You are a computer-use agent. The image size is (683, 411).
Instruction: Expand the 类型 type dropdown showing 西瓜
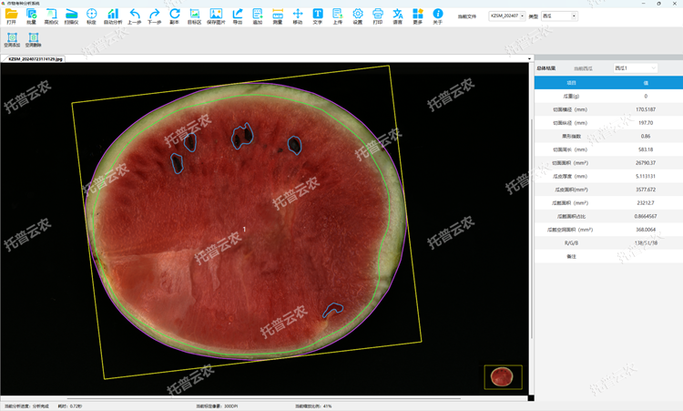[559, 16]
